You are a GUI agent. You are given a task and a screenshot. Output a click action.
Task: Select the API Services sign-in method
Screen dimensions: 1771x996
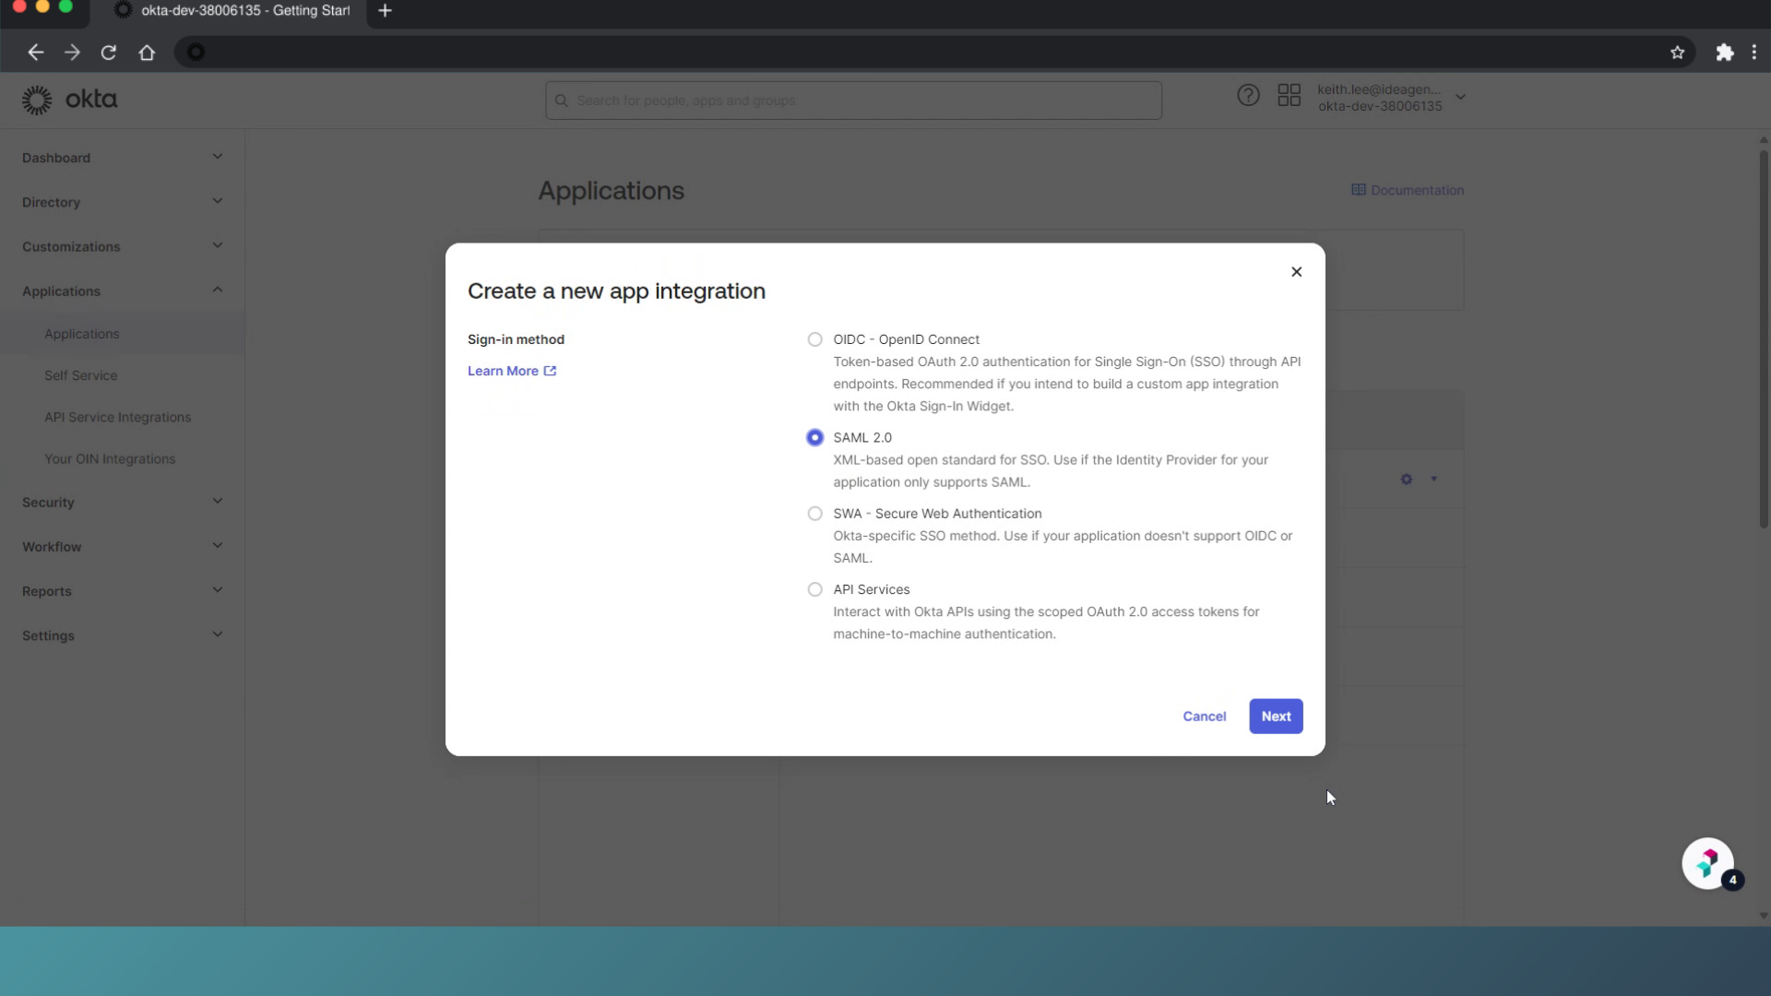click(814, 589)
